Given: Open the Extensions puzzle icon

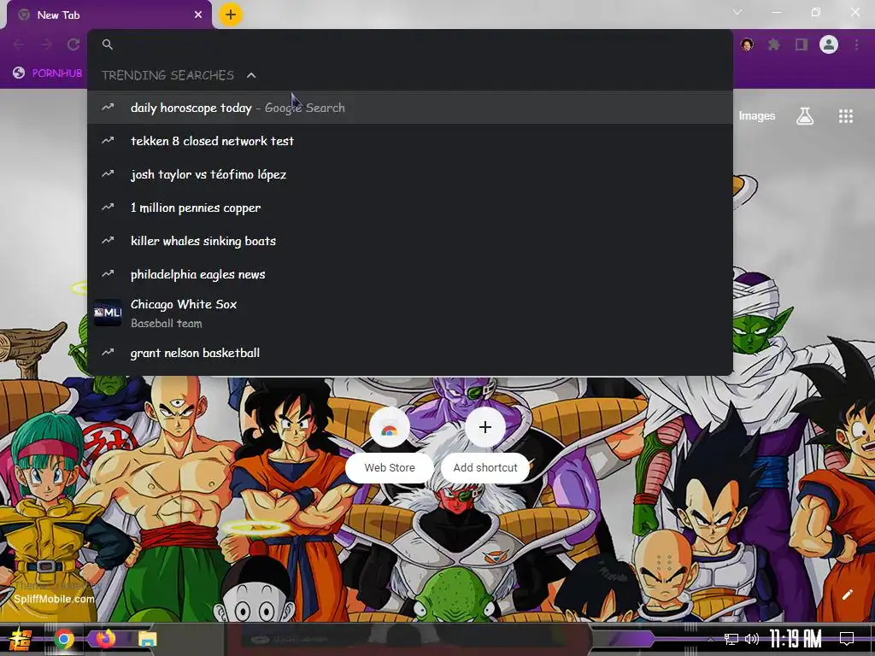Looking at the screenshot, I should point(774,44).
